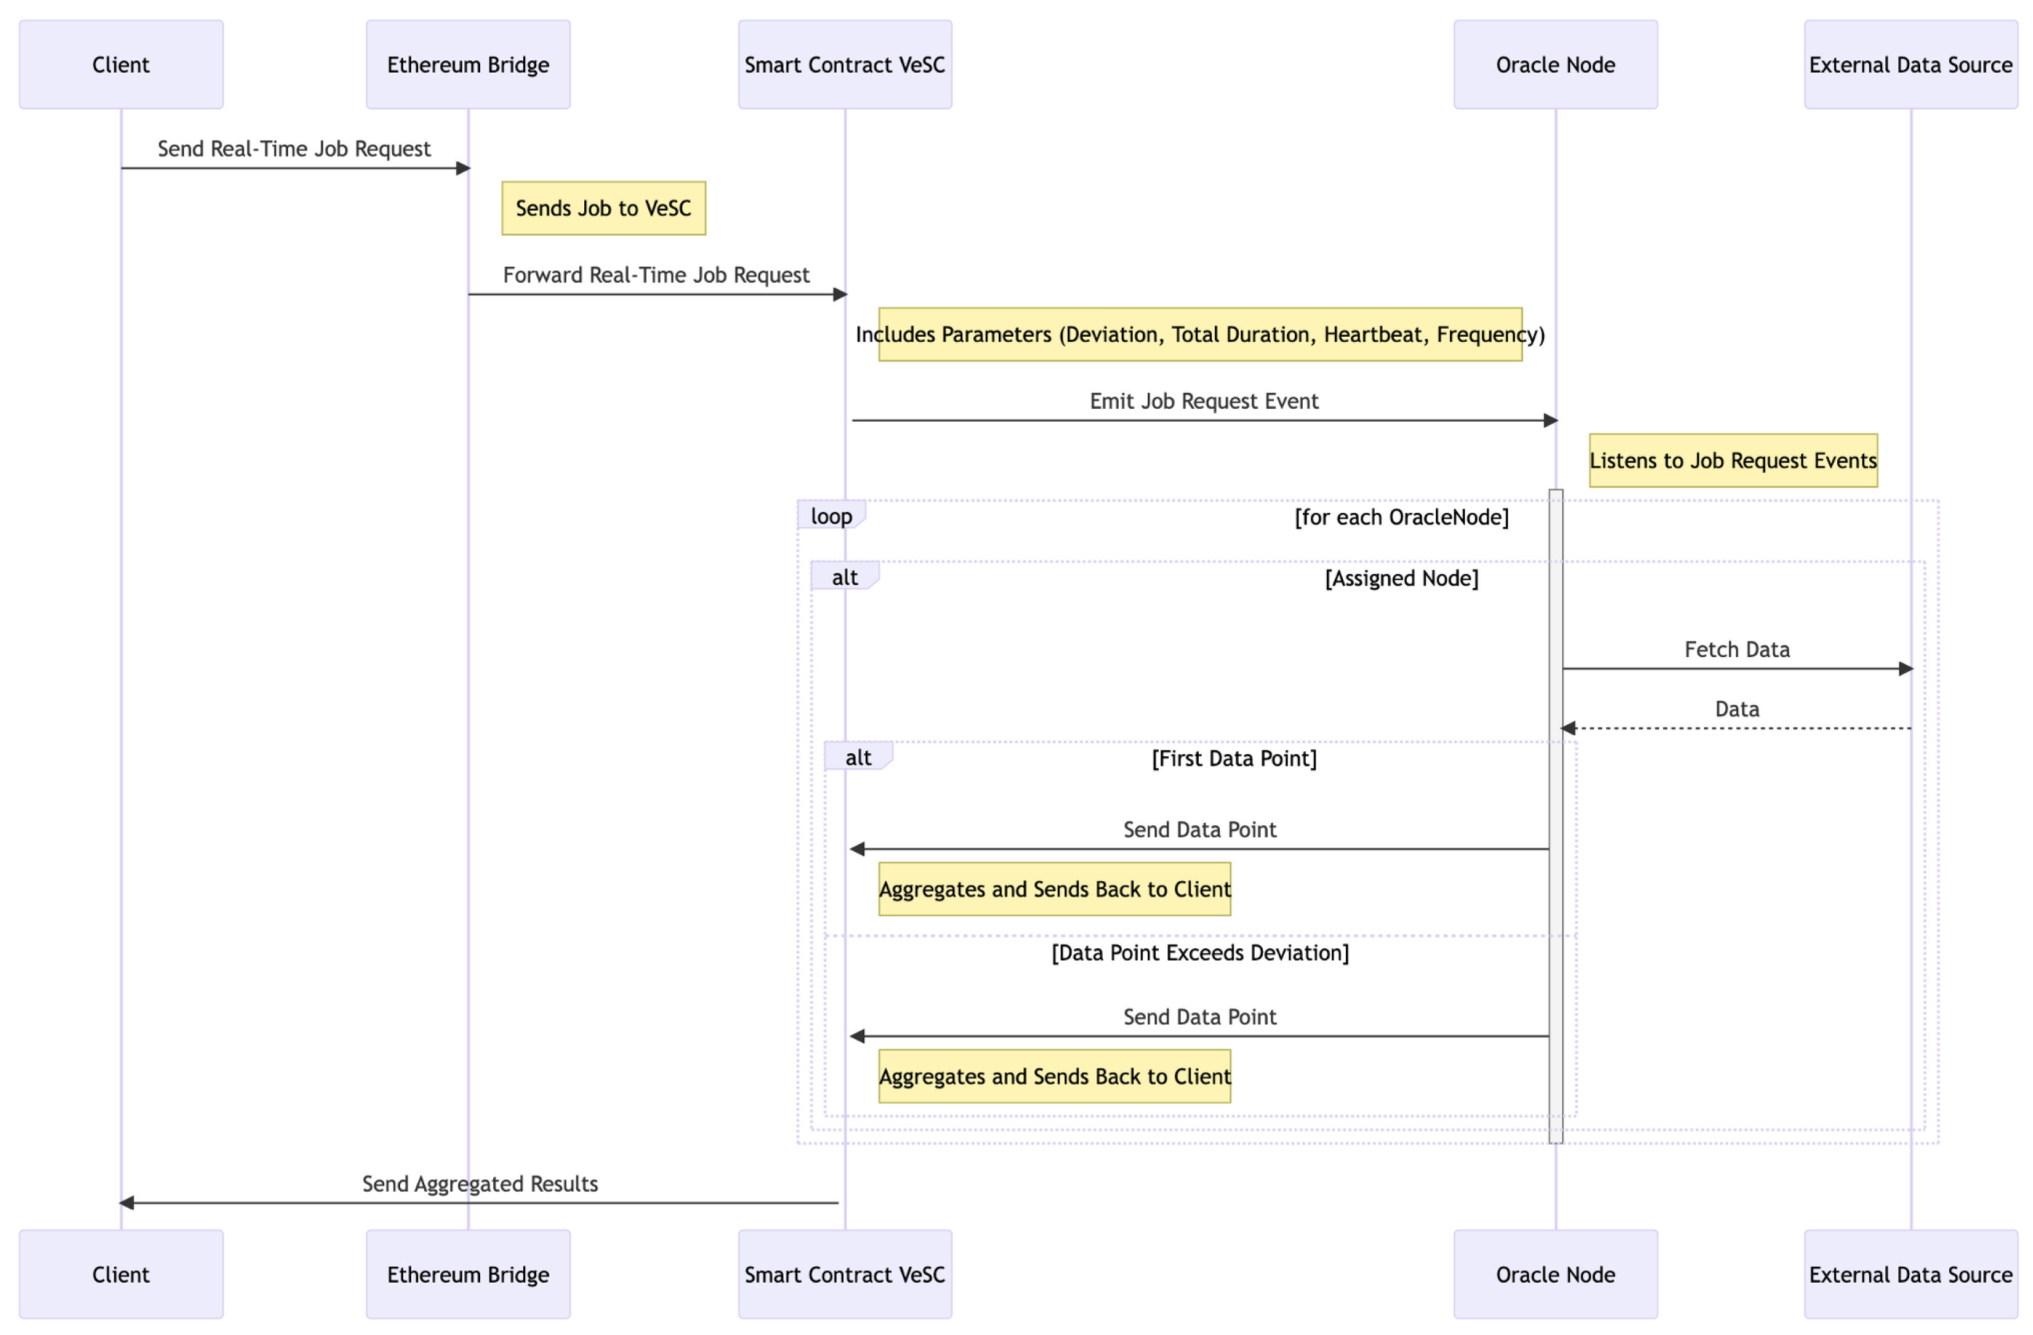Click the '[Data Point Exceeds Deviation]' condition text

(1200, 954)
